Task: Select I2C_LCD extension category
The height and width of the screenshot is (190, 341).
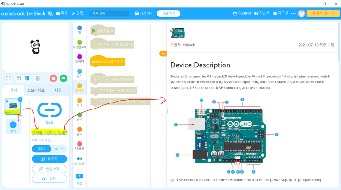Action: [x=79, y=161]
